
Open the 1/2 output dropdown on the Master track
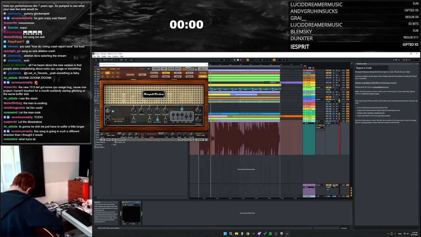point(320,196)
